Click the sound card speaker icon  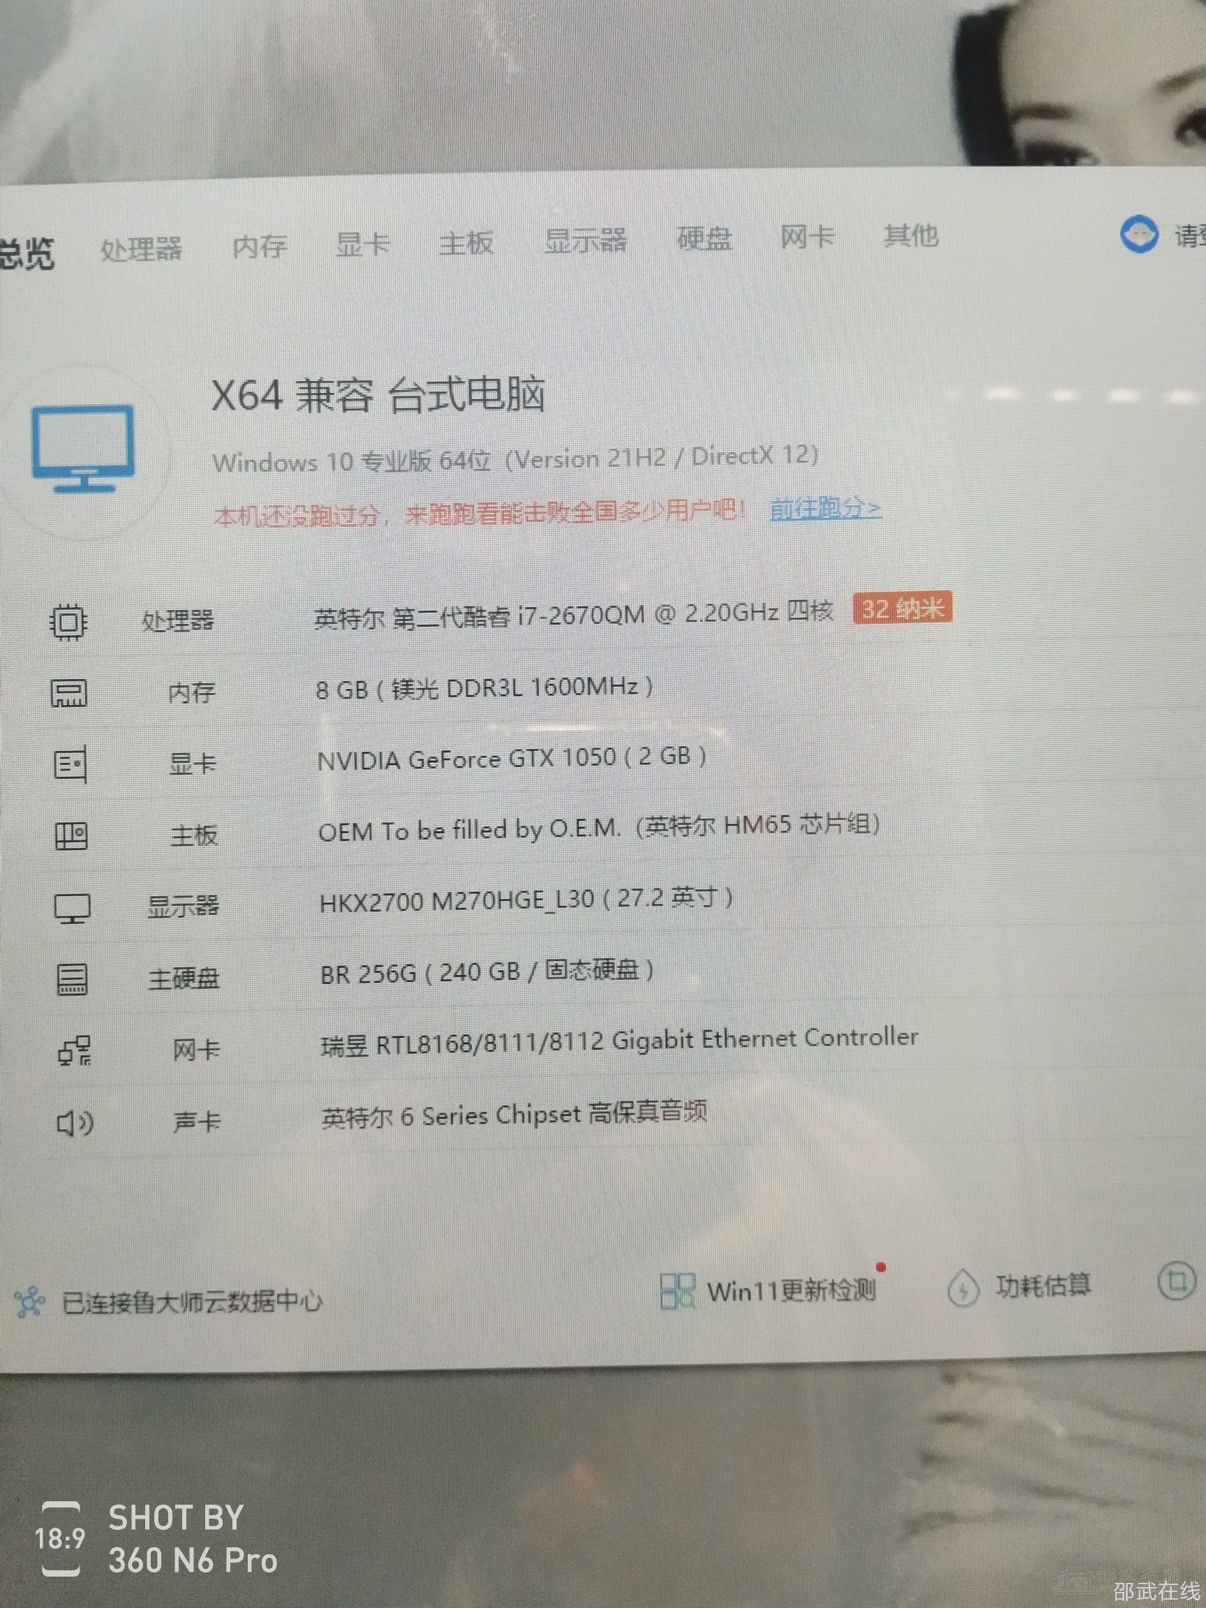(75, 1123)
